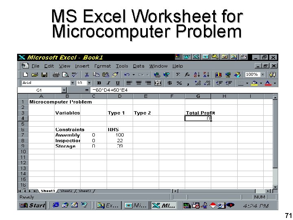Click the Increase Indent icon
Image resolution: width=293 pixels, height=220 pixels.
[229, 83]
